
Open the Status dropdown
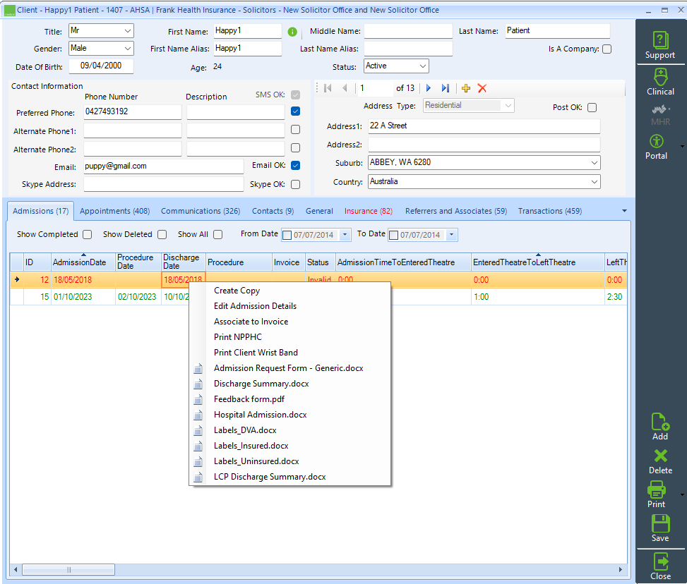(423, 66)
